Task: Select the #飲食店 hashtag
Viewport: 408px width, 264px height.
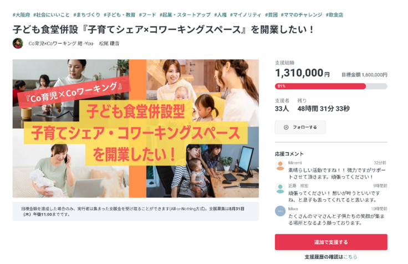Action: [x=334, y=15]
